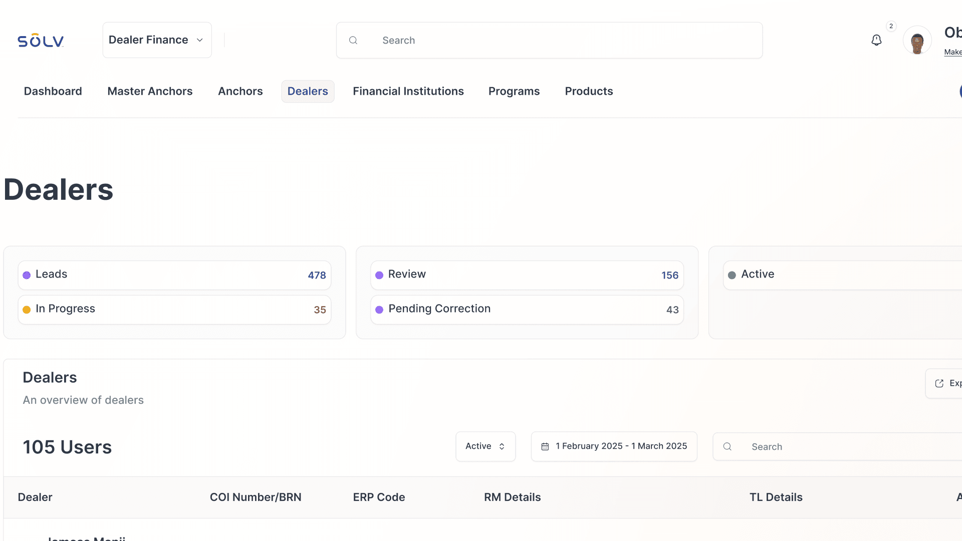Image resolution: width=962 pixels, height=541 pixels.
Task: Open the date range picker
Action: 620,446
